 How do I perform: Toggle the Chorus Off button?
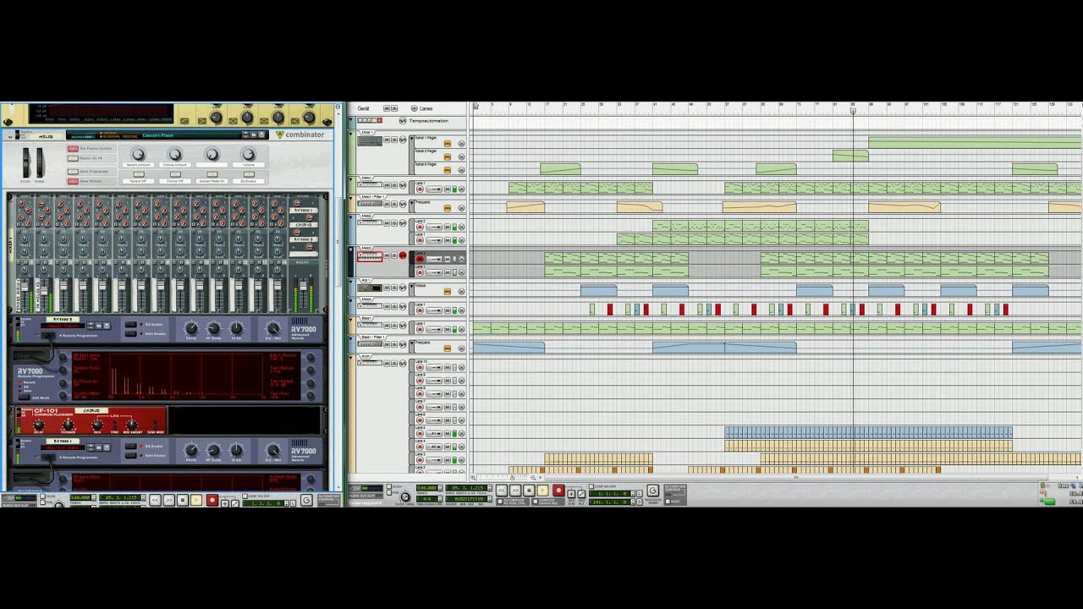[x=175, y=174]
